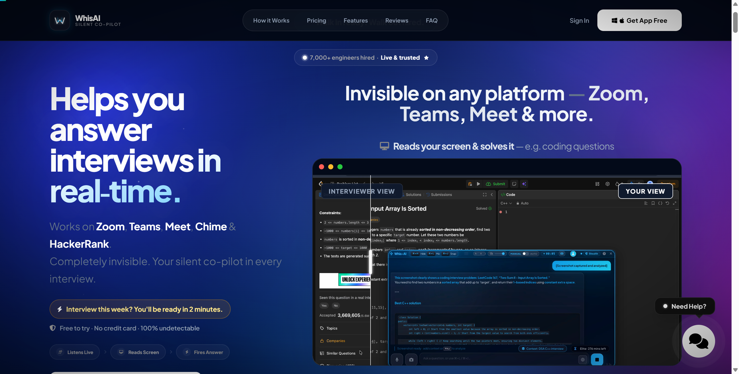Switch to the Submissions tab
The image size is (739, 374).
coord(439,194)
